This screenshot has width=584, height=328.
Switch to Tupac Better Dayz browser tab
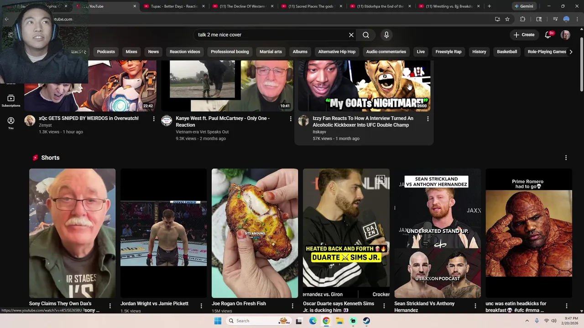tap(174, 6)
